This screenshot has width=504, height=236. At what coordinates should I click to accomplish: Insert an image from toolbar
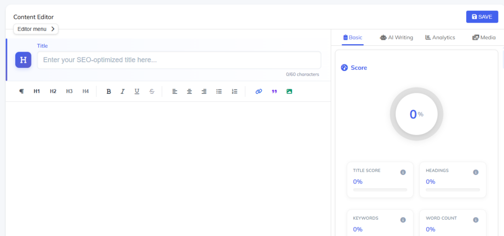(x=289, y=91)
